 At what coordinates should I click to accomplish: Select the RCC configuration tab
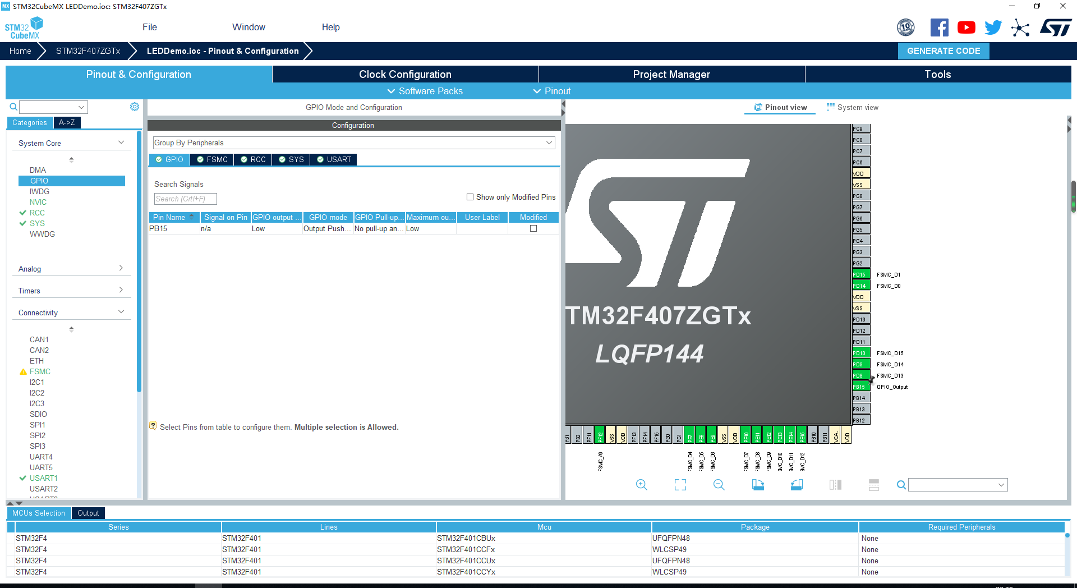coord(252,159)
